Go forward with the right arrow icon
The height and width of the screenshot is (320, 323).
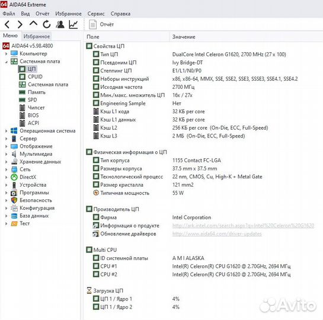coord(20,24)
